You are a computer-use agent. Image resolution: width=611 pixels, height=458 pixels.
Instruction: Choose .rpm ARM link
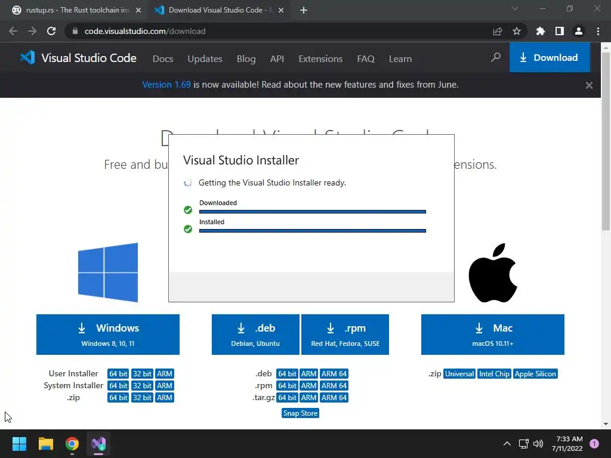[308, 386]
